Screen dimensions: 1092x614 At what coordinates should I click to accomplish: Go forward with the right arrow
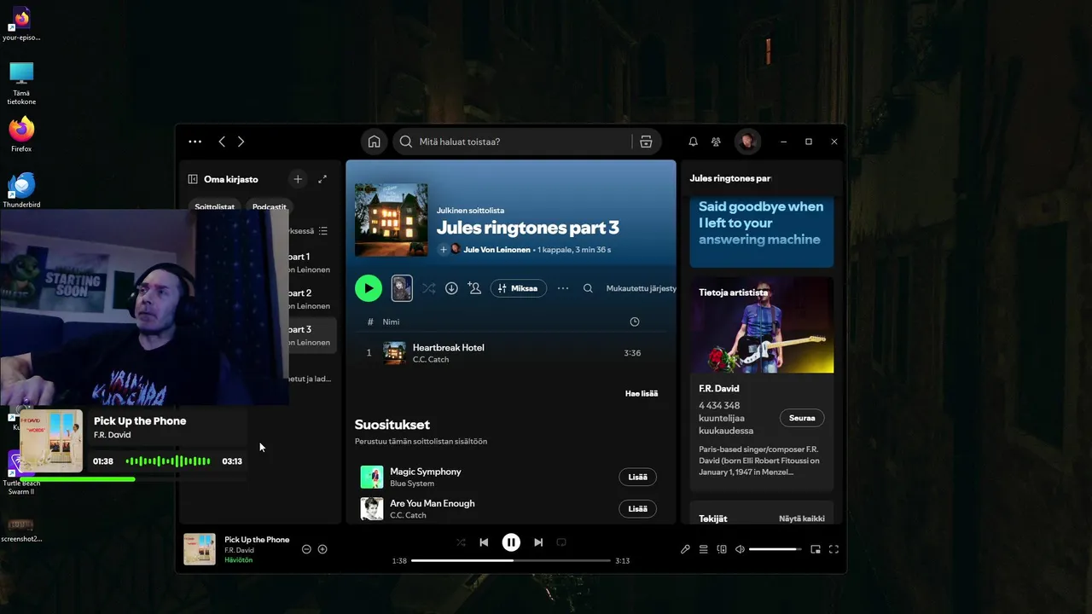(241, 142)
